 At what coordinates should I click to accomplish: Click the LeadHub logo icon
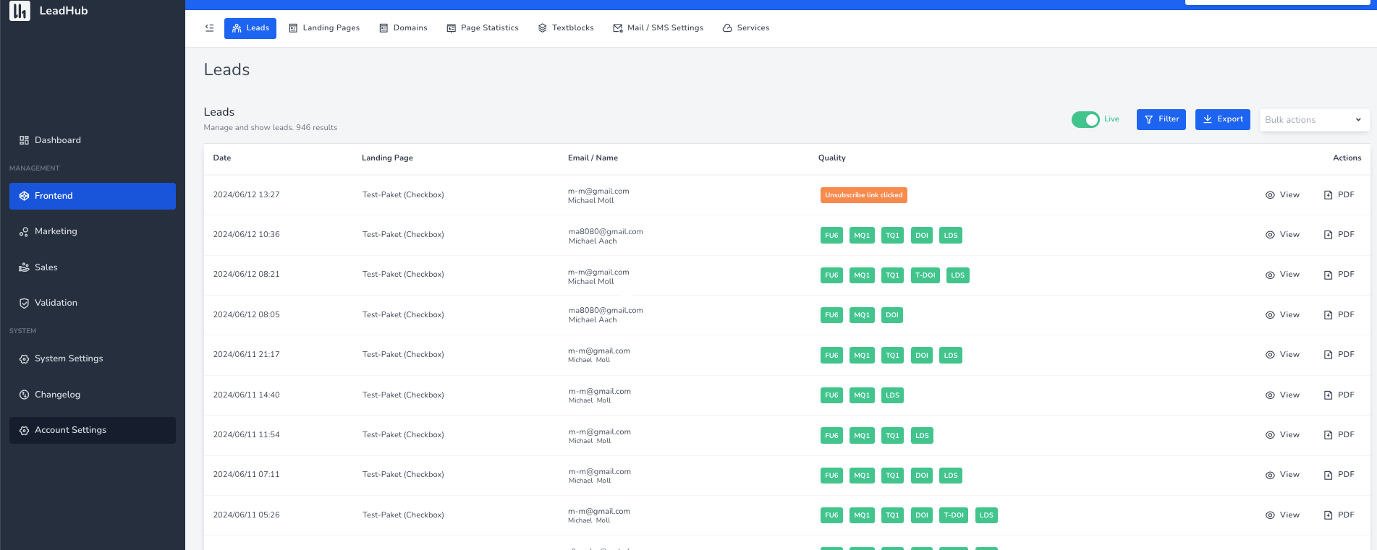coord(20,11)
